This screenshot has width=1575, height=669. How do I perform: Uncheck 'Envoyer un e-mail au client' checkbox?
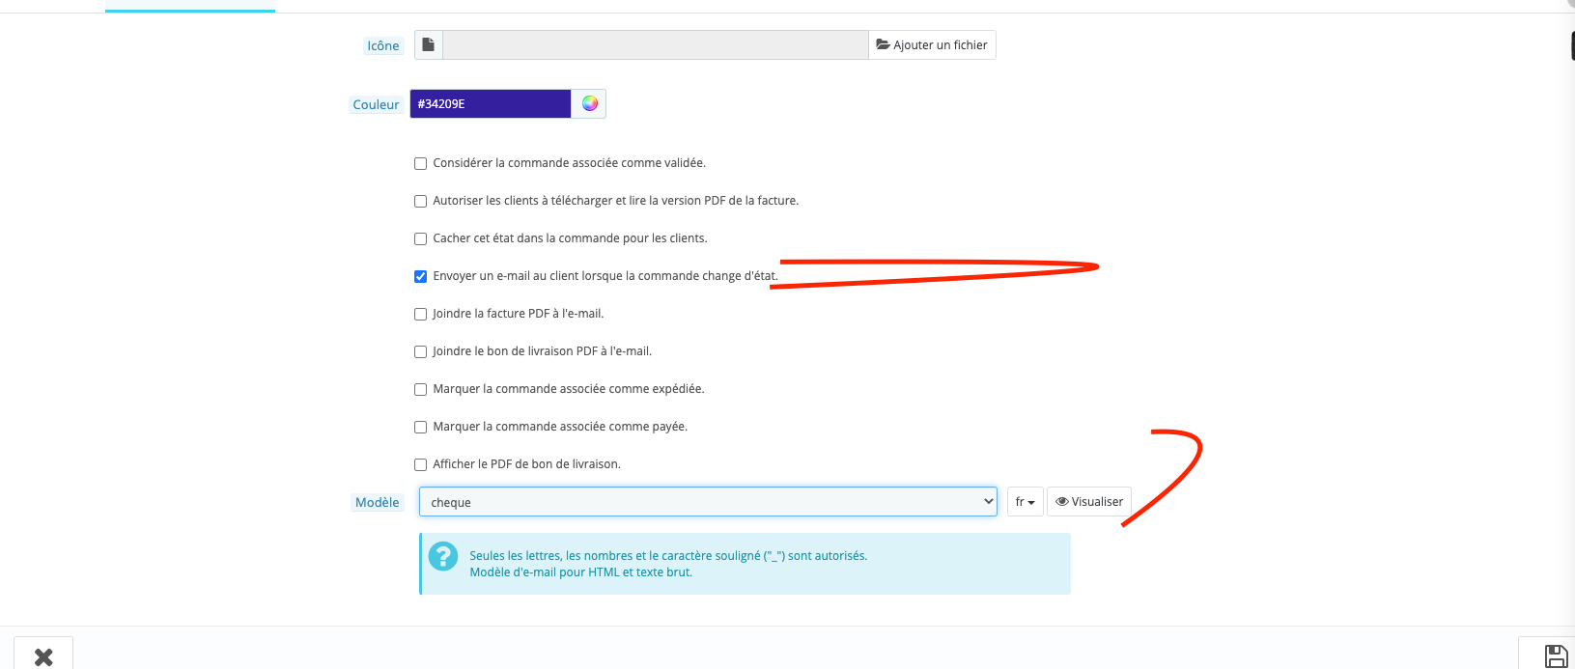[x=420, y=276]
